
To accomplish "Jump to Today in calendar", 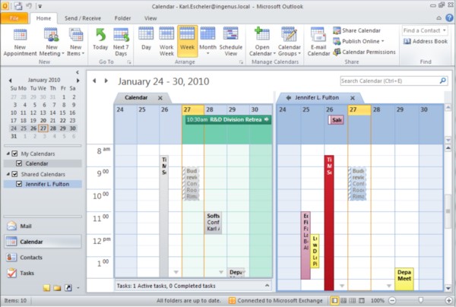I will [100, 39].
